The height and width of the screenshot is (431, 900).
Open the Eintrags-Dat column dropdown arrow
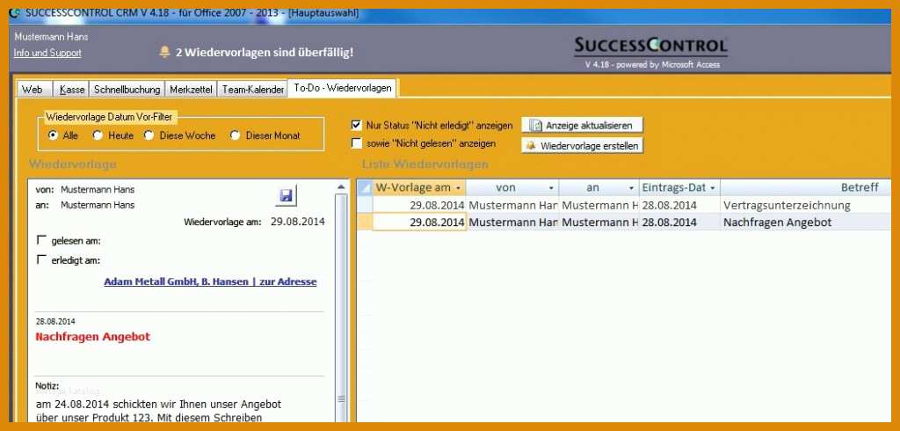pyautogui.click(x=712, y=188)
